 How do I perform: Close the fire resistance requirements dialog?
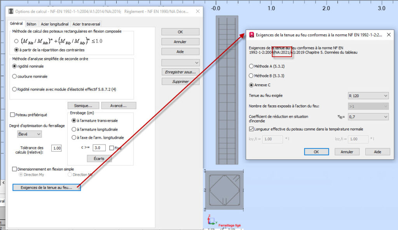pos(389,35)
